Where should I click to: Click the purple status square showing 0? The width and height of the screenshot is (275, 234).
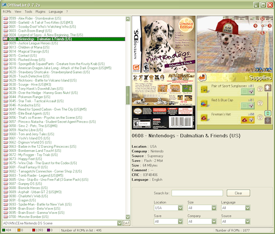point(49,230)
